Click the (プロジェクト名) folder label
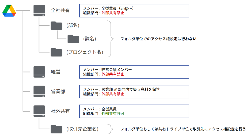Screen dimensions: 248x135 pyautogui.click(x=85, y=52)
